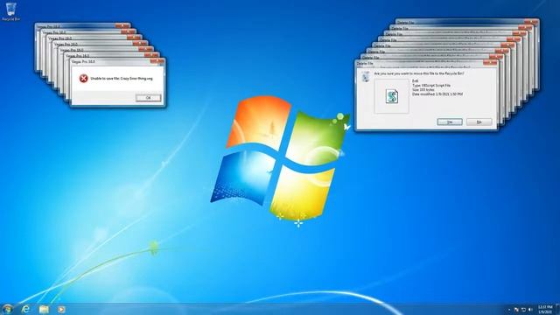Click the red error icon in the Vegas Pro dialog
The height and width of the screenshot is (315, 560).
point(84,78)
